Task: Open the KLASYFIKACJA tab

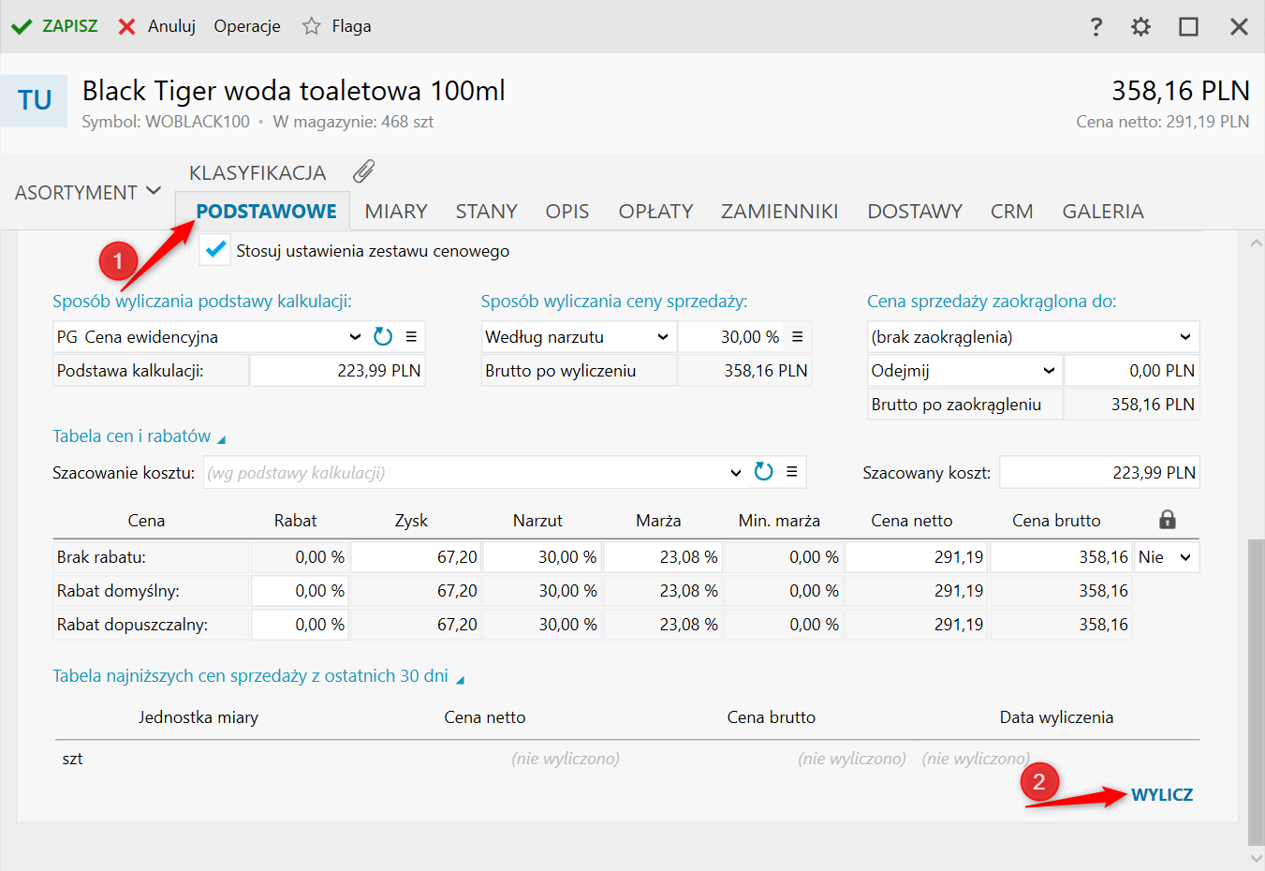Action: pyautogui.click(x=257, y=173)
